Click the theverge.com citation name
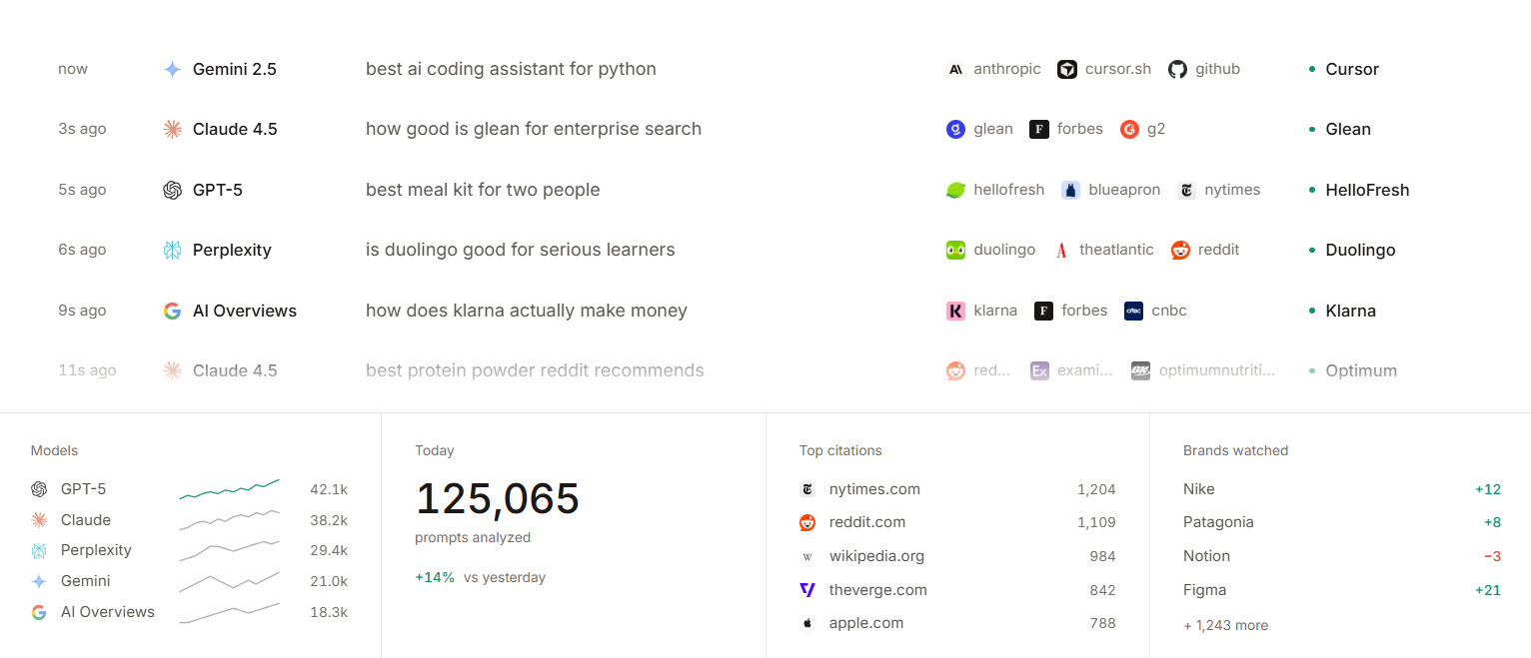This screenshot has width=1531, height=658. point(878,590)
